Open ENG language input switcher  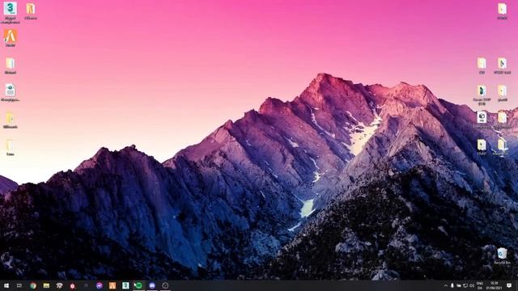(480, 285)
